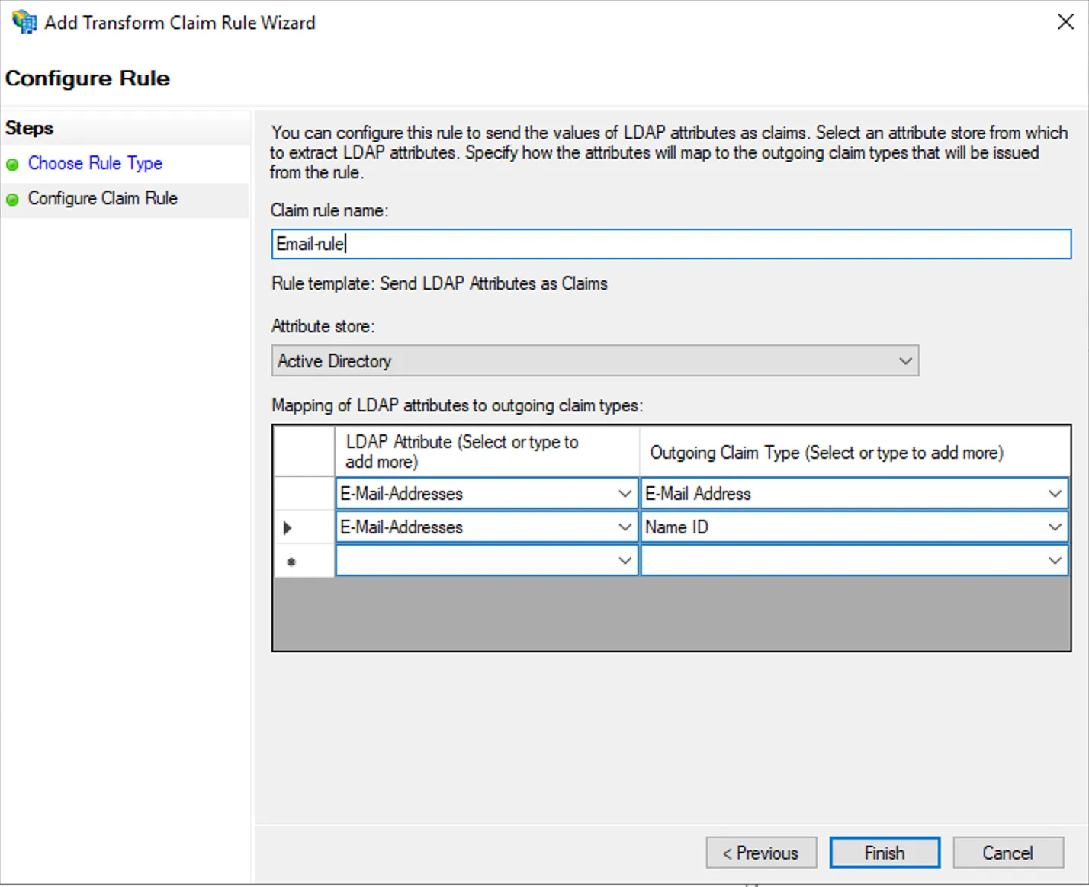Close the Add Transform Claim Rule Wizard

[1065, 22]
